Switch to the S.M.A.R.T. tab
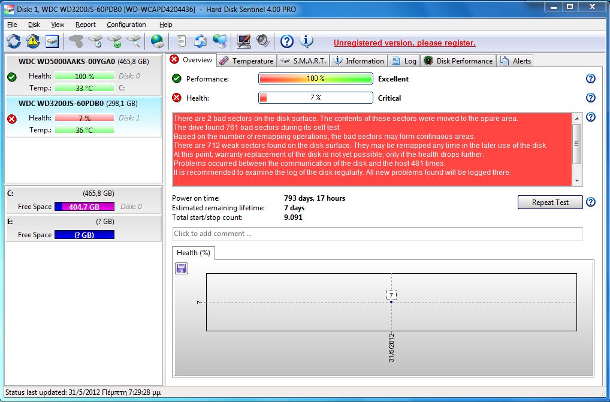The width and height of the screenshot is (610, 402). 303,61
